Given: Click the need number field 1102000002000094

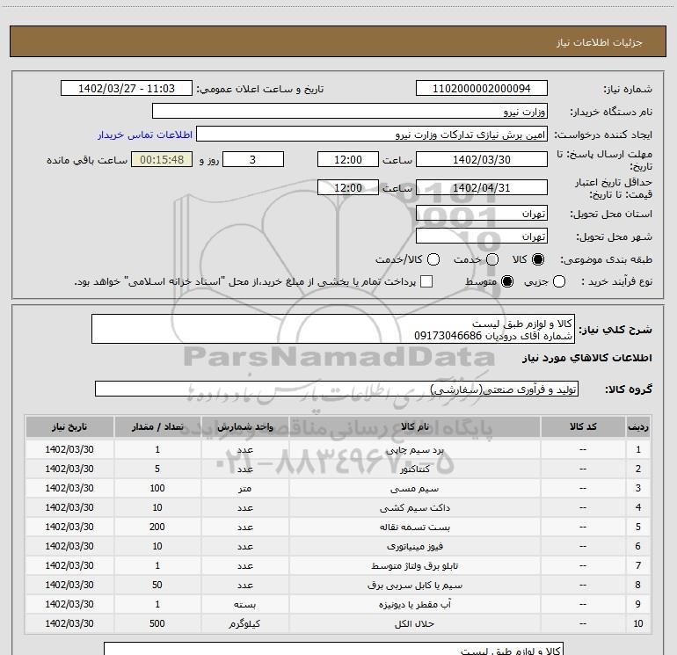Looking at the screenshot, I should pos(482,89).
